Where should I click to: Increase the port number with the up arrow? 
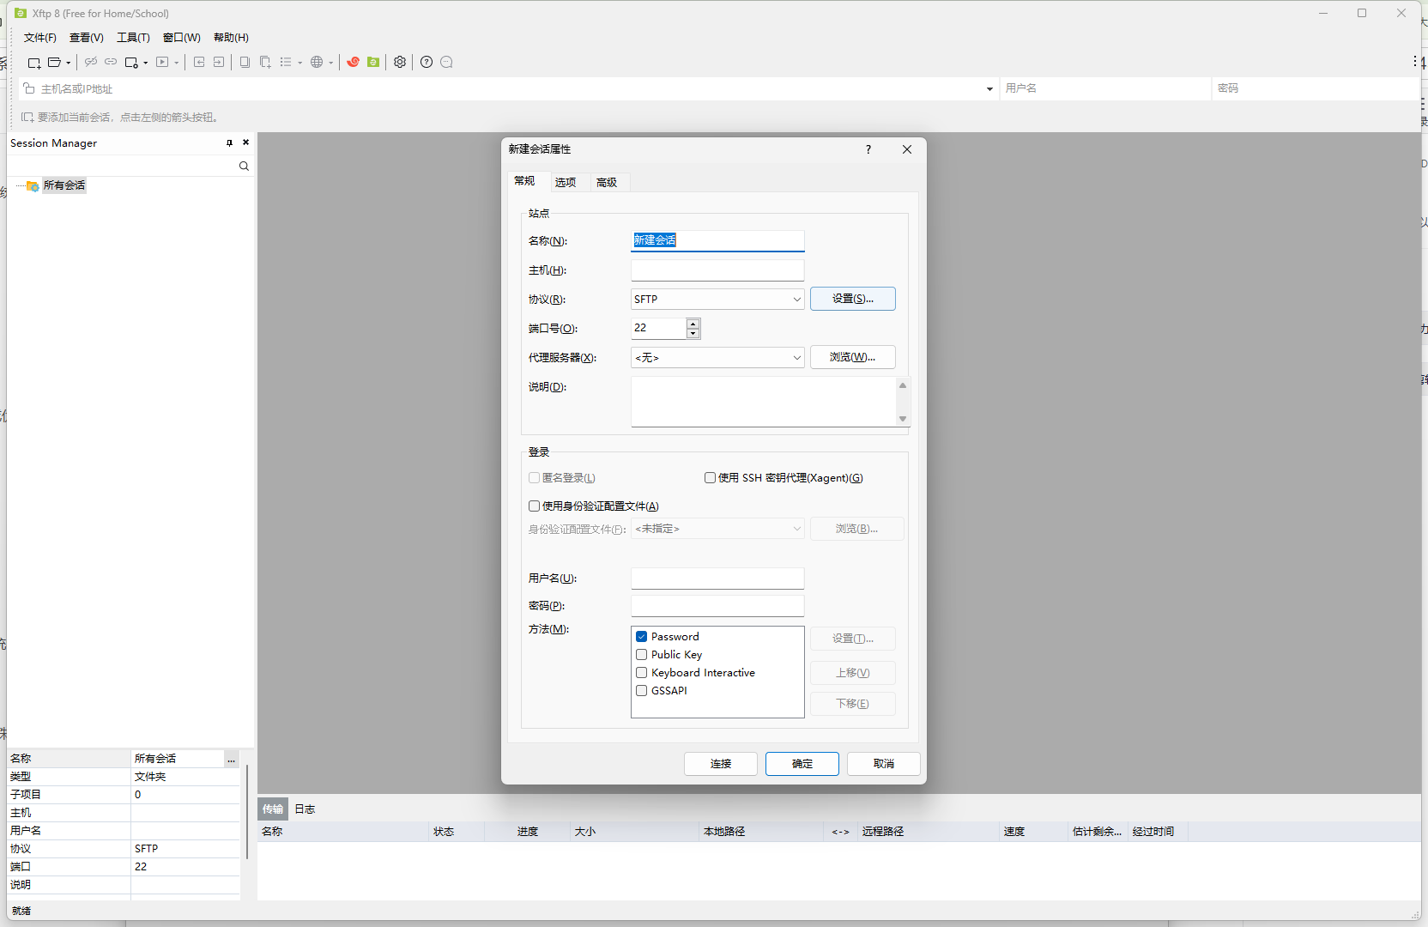click(x=693, y=324)
